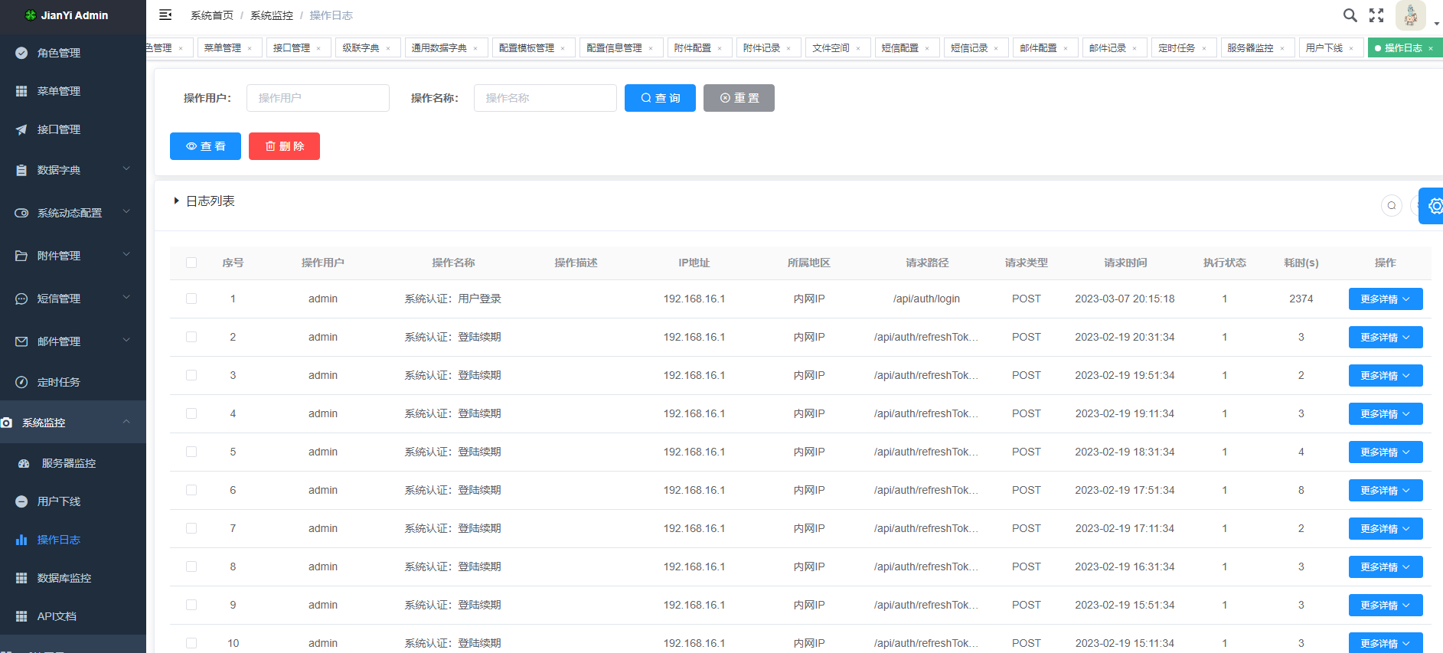The width and height of the screenshot is (1443, 653).
Task: Collapse the 日志列表 section triangle
Action: (x=176, y=201)
